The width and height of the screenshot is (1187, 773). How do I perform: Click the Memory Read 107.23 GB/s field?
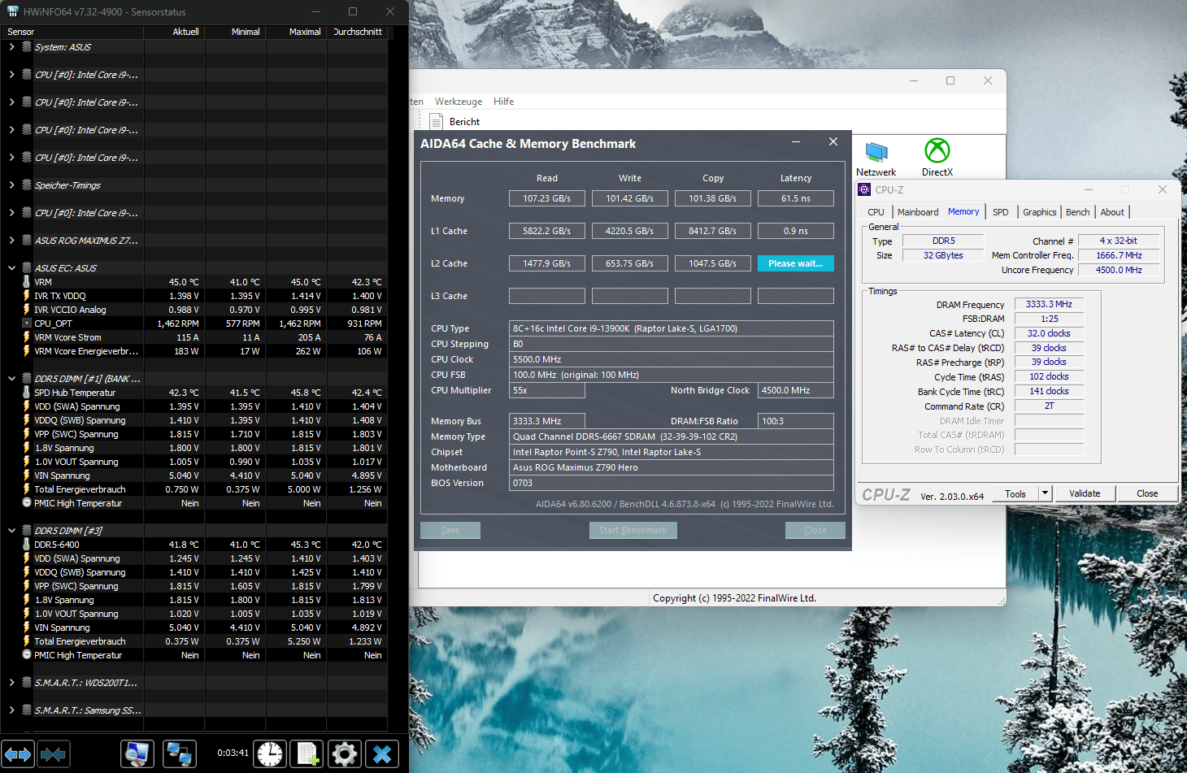[x=547, y=198]
